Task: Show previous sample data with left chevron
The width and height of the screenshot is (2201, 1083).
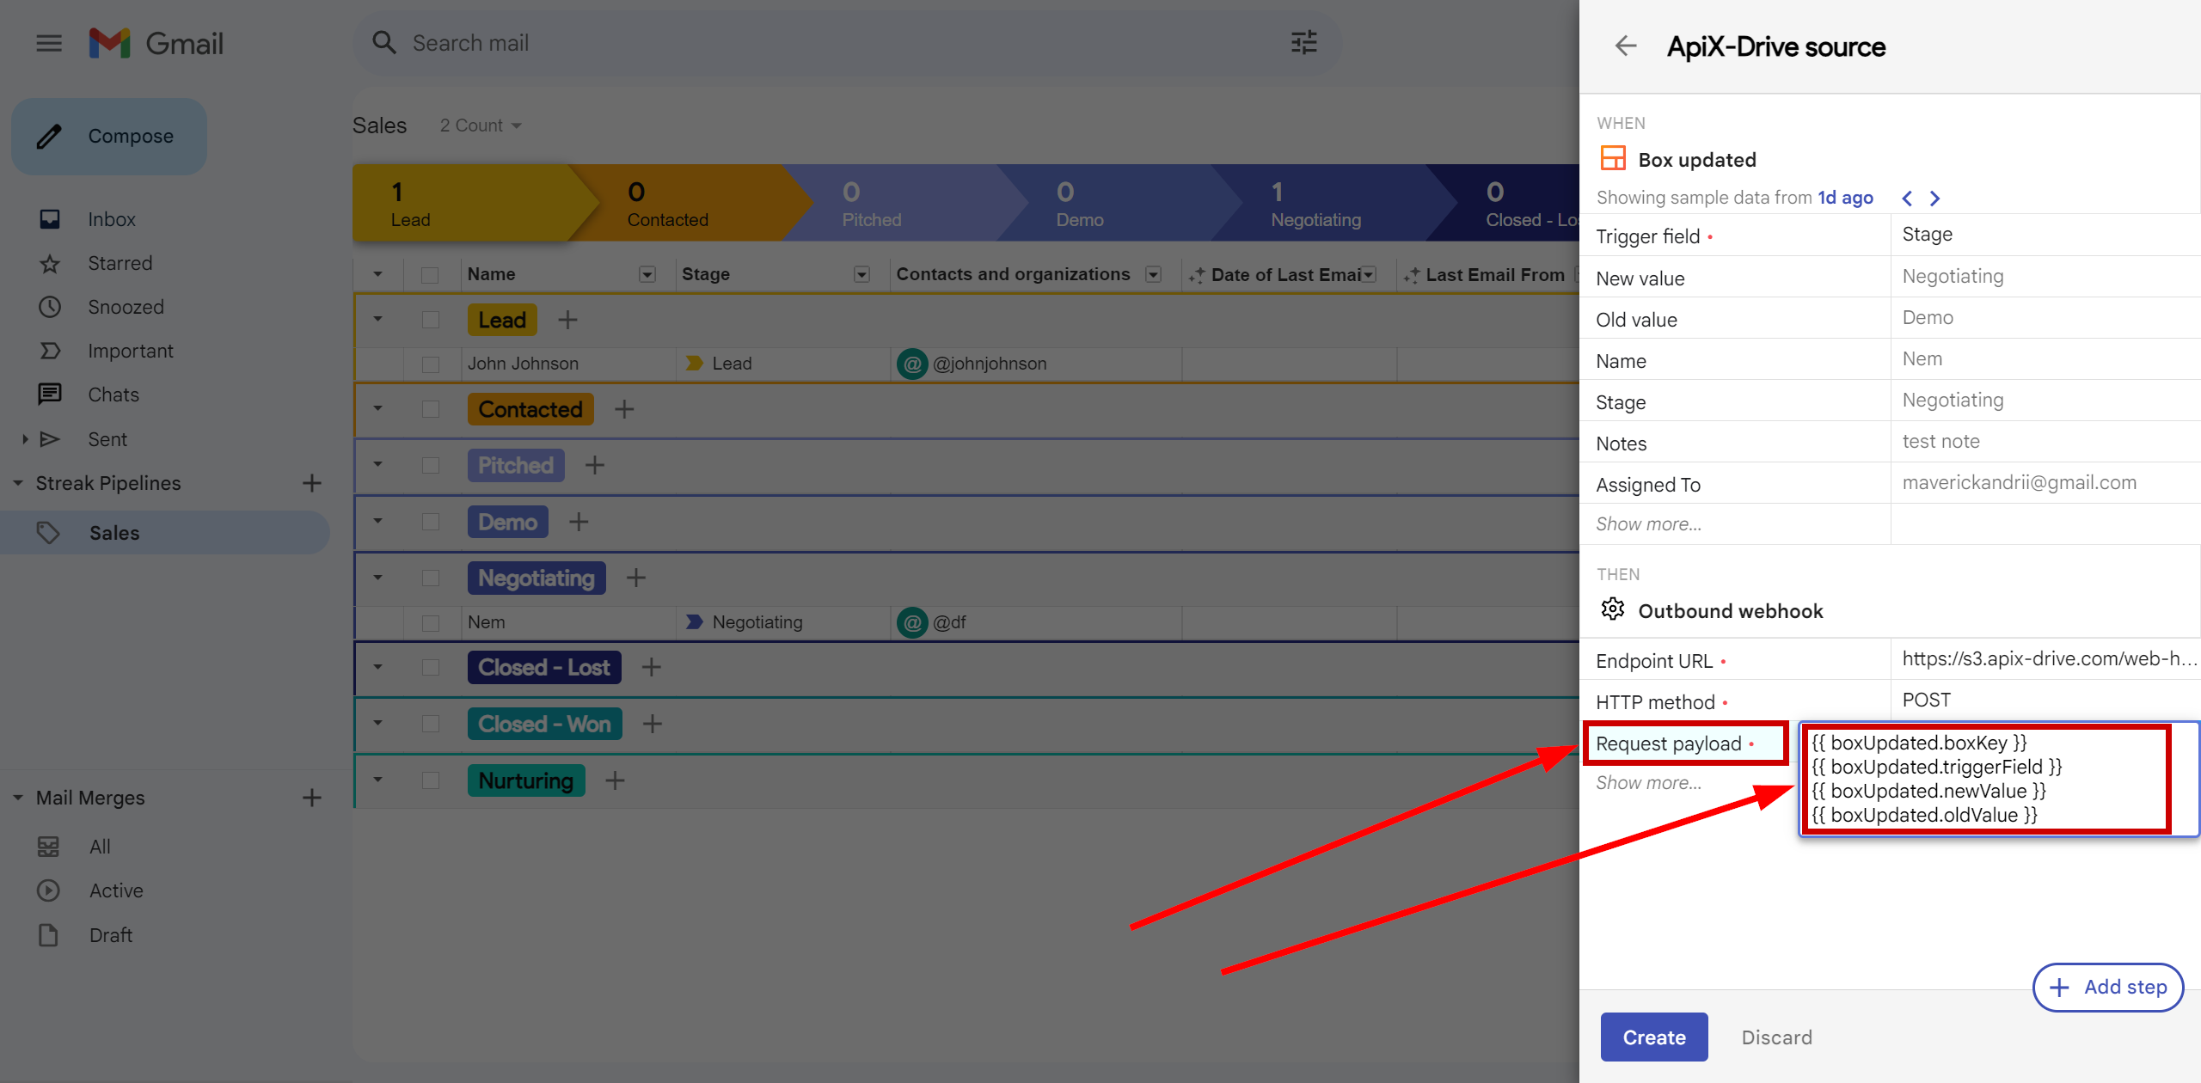Action: tap(1907, 199)
